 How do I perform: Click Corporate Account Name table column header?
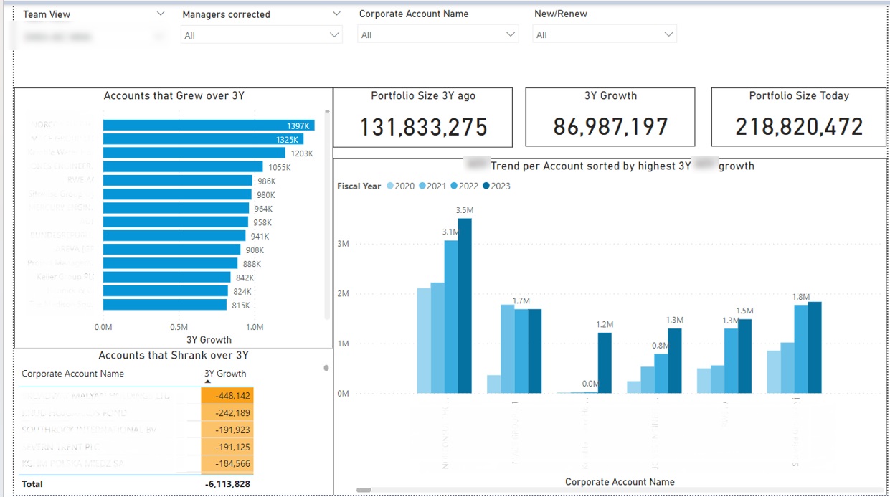click(72, 374)
